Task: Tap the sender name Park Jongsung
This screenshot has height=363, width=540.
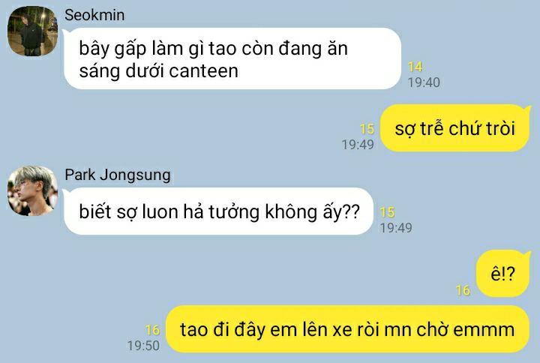Action: click(x=118, y=175)
